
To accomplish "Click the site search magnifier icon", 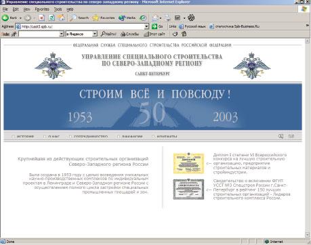I will point(281,136).
